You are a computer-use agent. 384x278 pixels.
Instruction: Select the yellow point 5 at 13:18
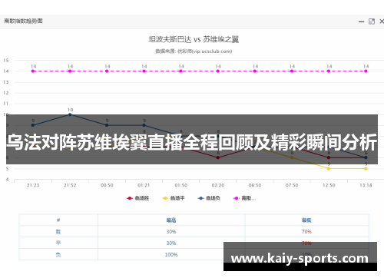pyautogui.click(x=366, y=169)
